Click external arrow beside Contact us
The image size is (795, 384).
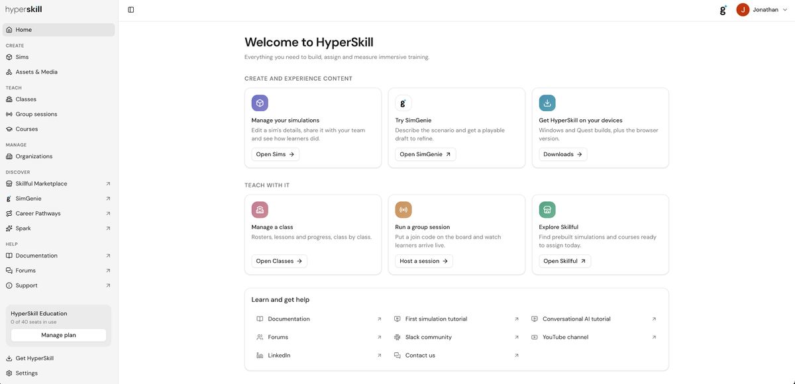pyautogui.click(x=517, y=356)
